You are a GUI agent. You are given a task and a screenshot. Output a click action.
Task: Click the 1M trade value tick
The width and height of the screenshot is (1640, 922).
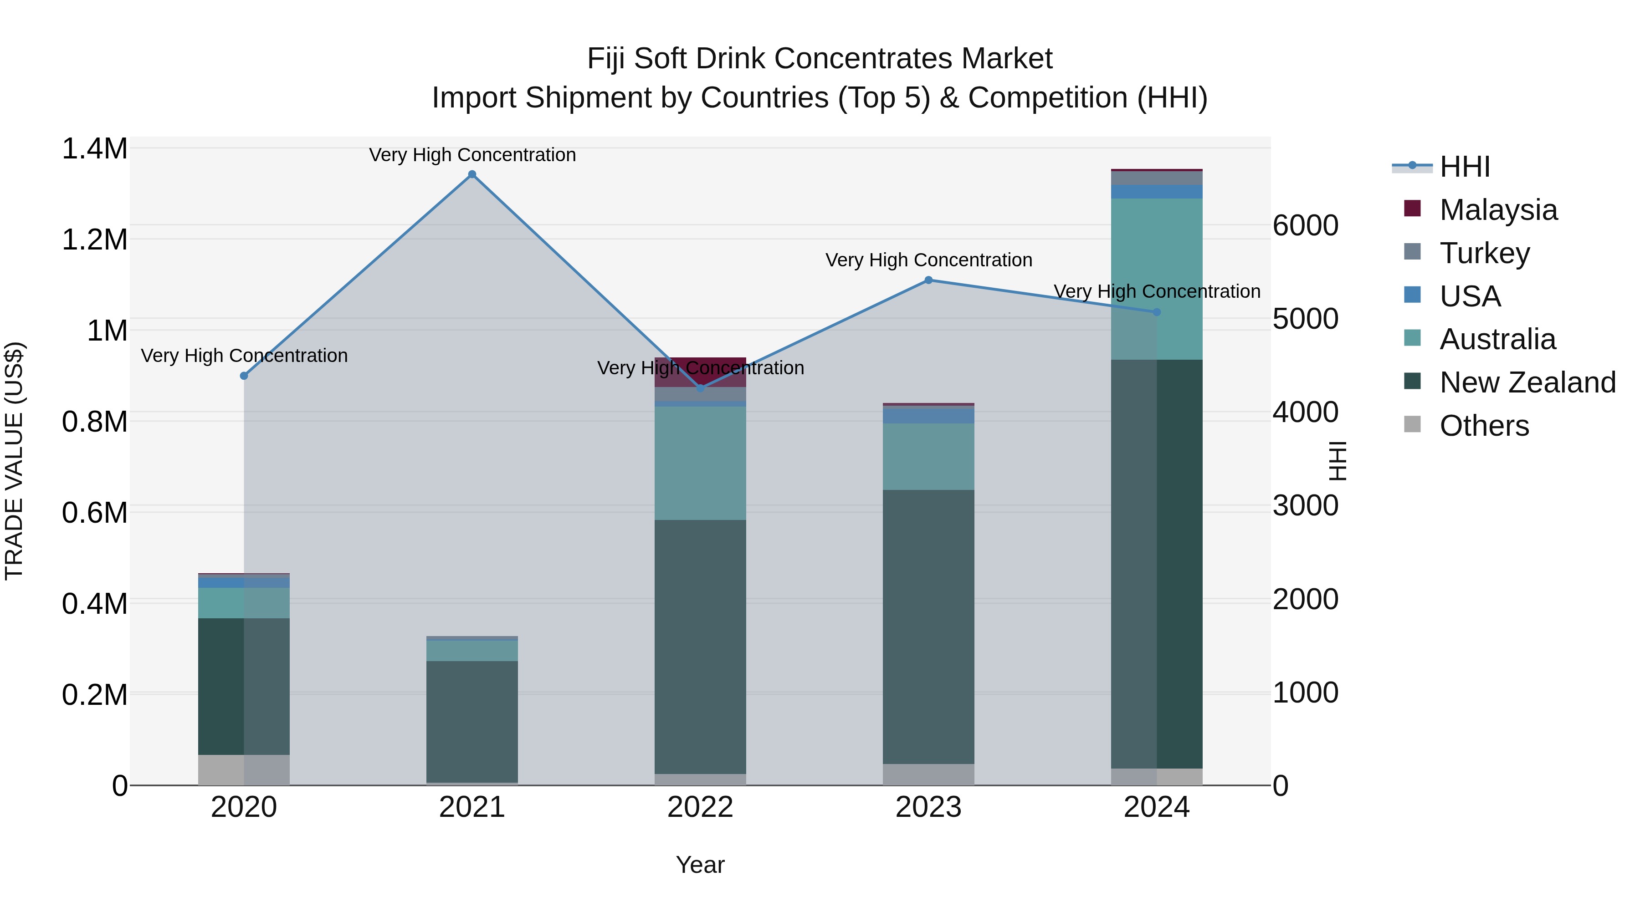[x=107, y=331]
